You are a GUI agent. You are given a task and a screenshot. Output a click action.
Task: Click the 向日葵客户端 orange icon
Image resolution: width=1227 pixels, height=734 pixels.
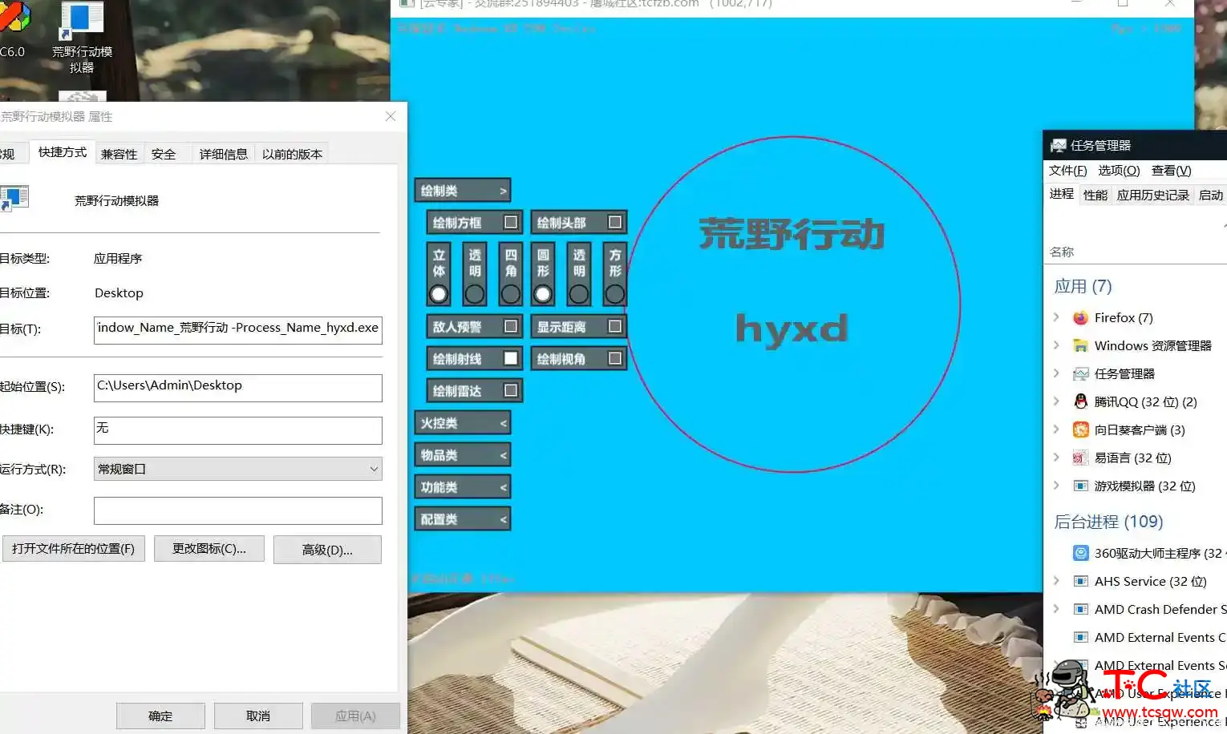click(x=1081, y=430)
